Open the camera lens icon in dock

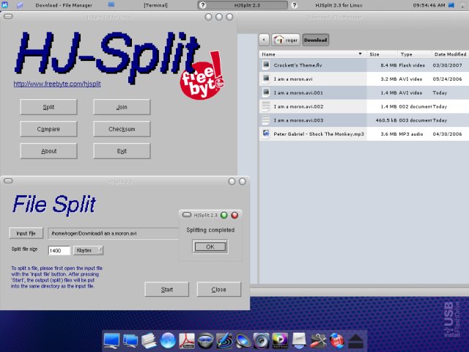205,340
